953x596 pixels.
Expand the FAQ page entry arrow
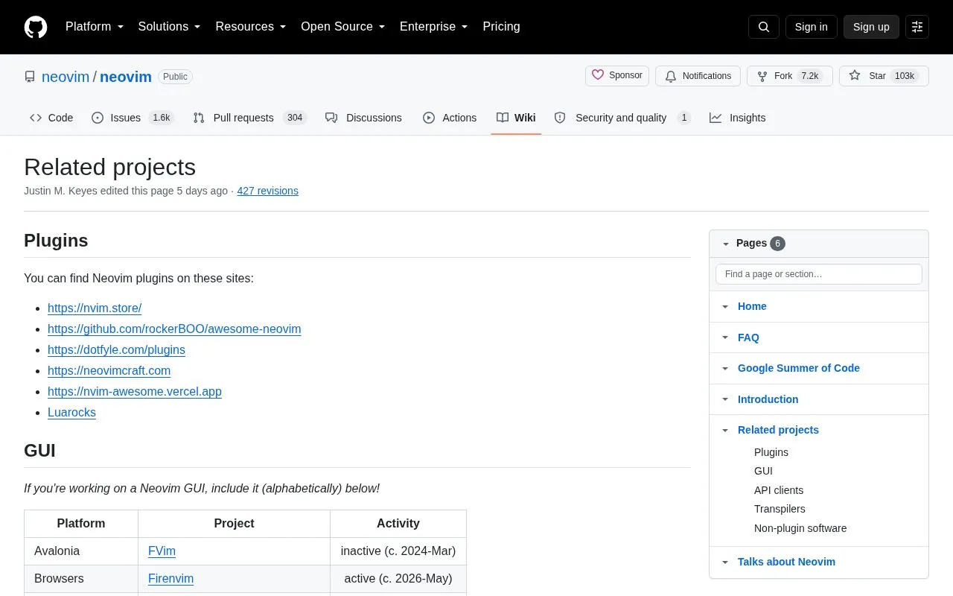pos(725,337)
